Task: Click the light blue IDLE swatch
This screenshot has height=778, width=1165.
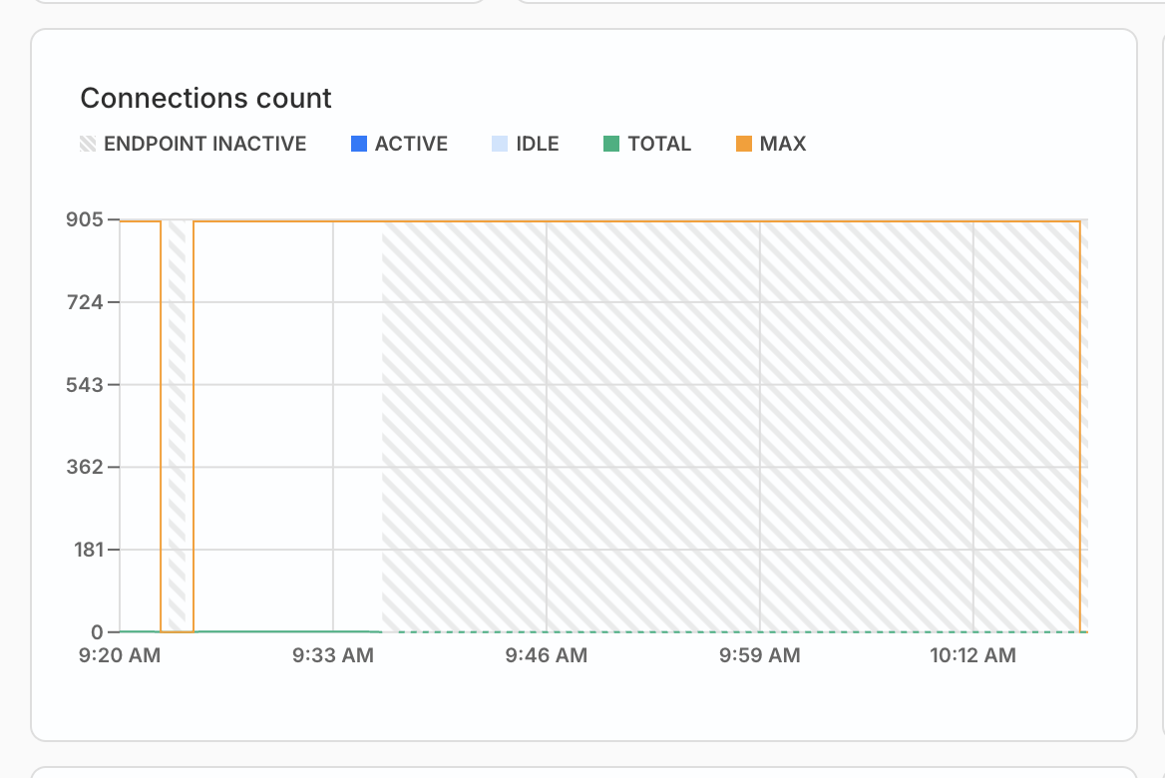Action: tap(500, 144)
